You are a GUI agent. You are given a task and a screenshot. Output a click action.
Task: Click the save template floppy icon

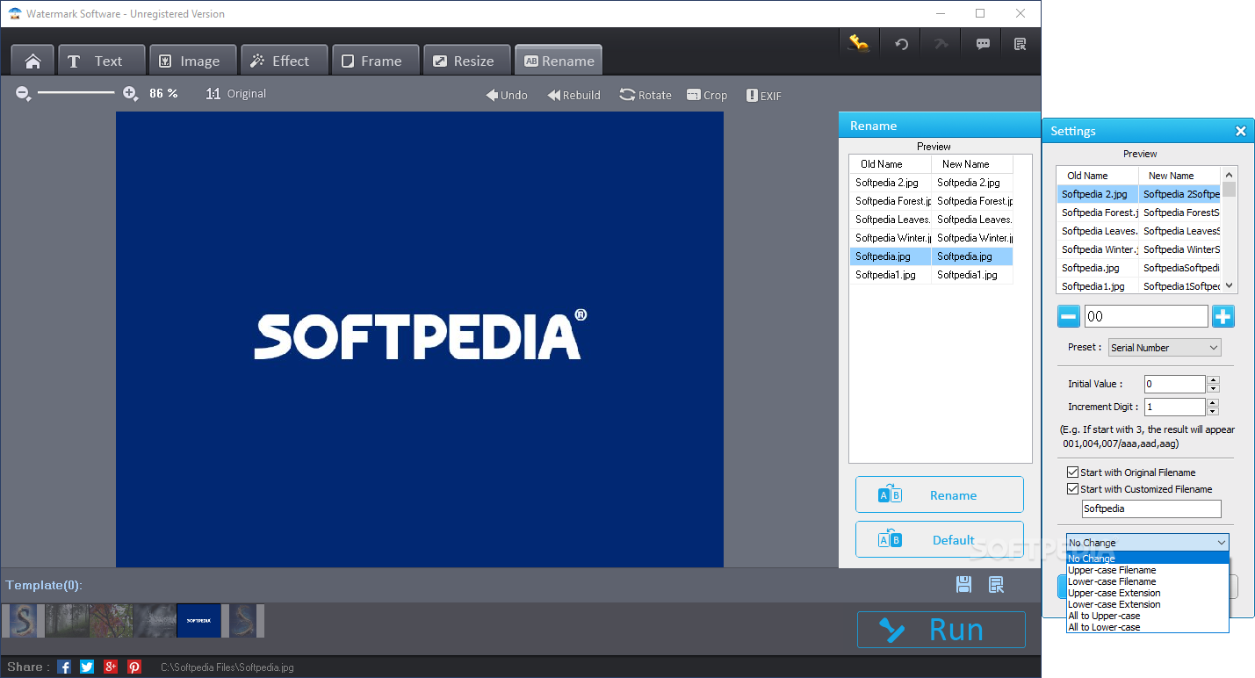[x=963, y=585]
